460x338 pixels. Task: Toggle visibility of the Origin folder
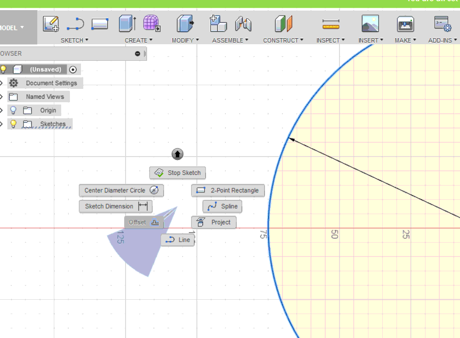pyautogui.click(x=14, y=110)
